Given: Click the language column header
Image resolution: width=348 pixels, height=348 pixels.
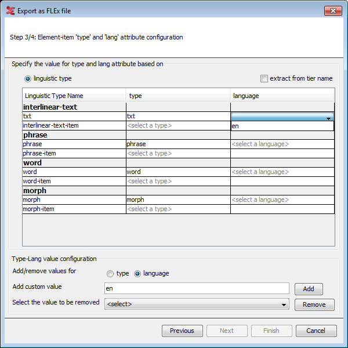Looking at the screenshot, I should tap(282, 96).
